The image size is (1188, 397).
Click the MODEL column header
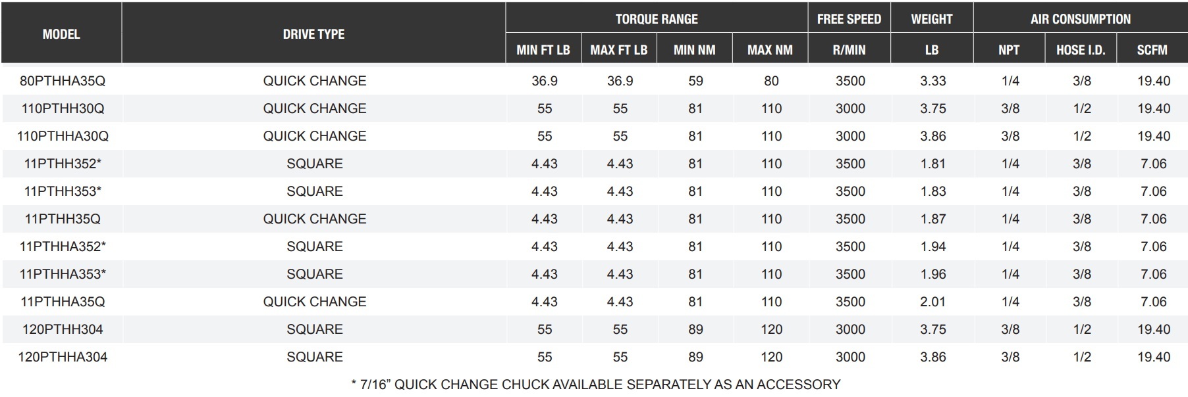[61, 34]
